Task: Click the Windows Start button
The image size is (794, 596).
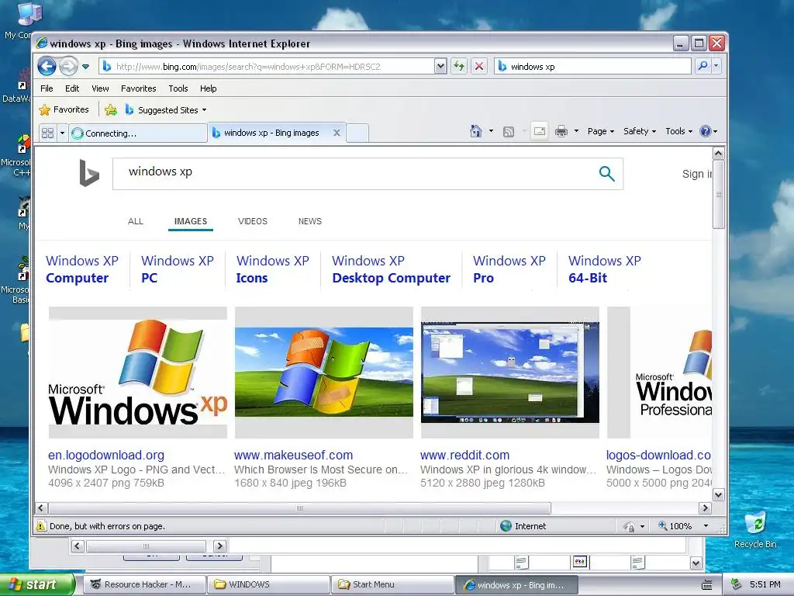Action: (x=37, y=584)
